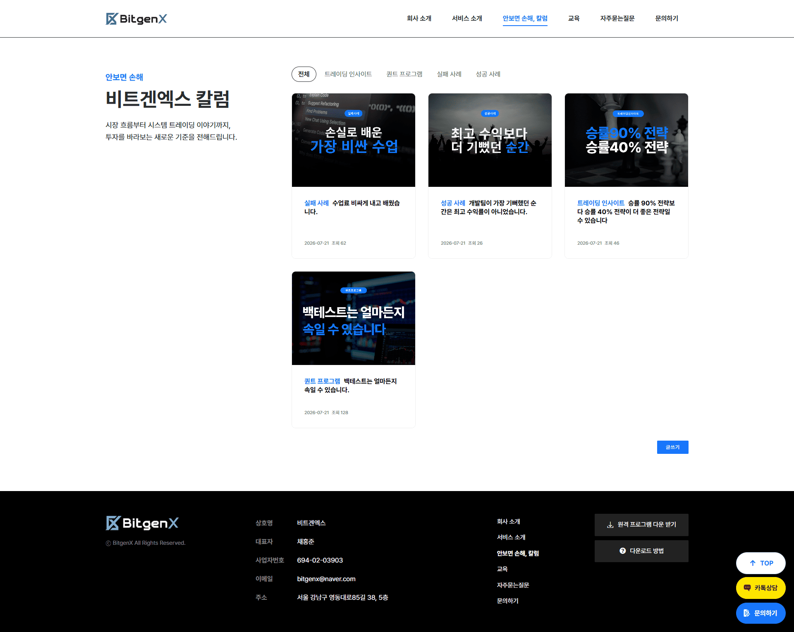Viewport: 794px width, 632px height.
Task: Open 문의하기 in top navigation
Action: 667,18
